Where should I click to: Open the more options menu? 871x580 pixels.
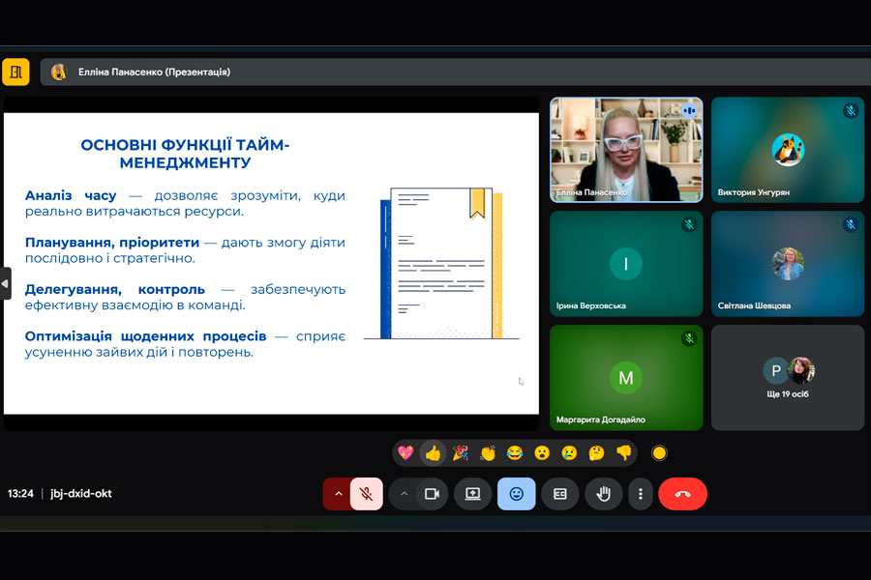pyautogui.click(x=641, y=493)
